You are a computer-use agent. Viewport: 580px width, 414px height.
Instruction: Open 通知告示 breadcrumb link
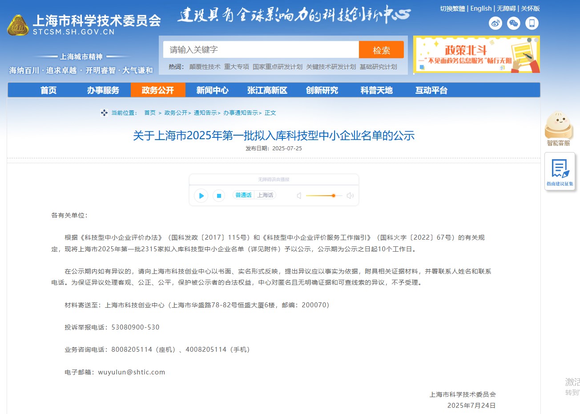click(205, 113)
